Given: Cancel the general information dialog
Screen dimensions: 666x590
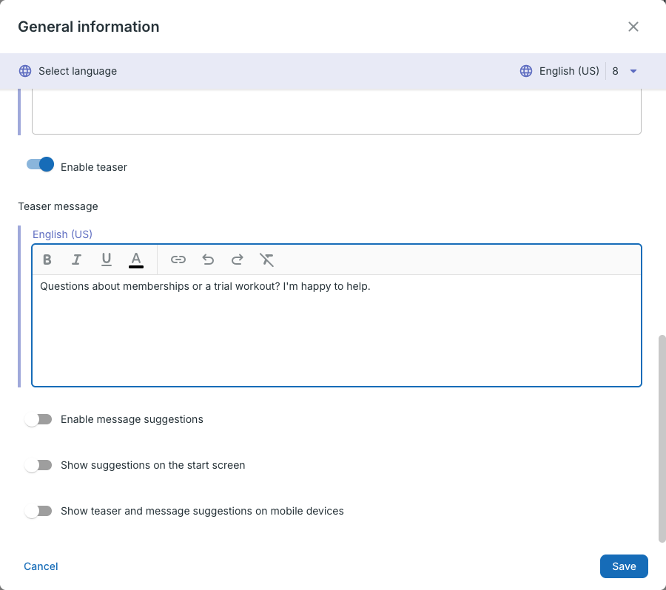Looking at the screenshot, I should tap(41, 566).
